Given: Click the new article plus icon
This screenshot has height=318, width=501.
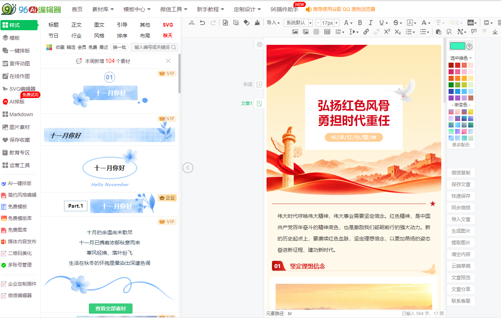Looking at the screenshot, I should tap(259, 85).
